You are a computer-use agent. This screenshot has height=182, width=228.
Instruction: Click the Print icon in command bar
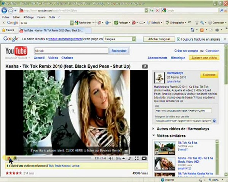click(x=217, y=30)
